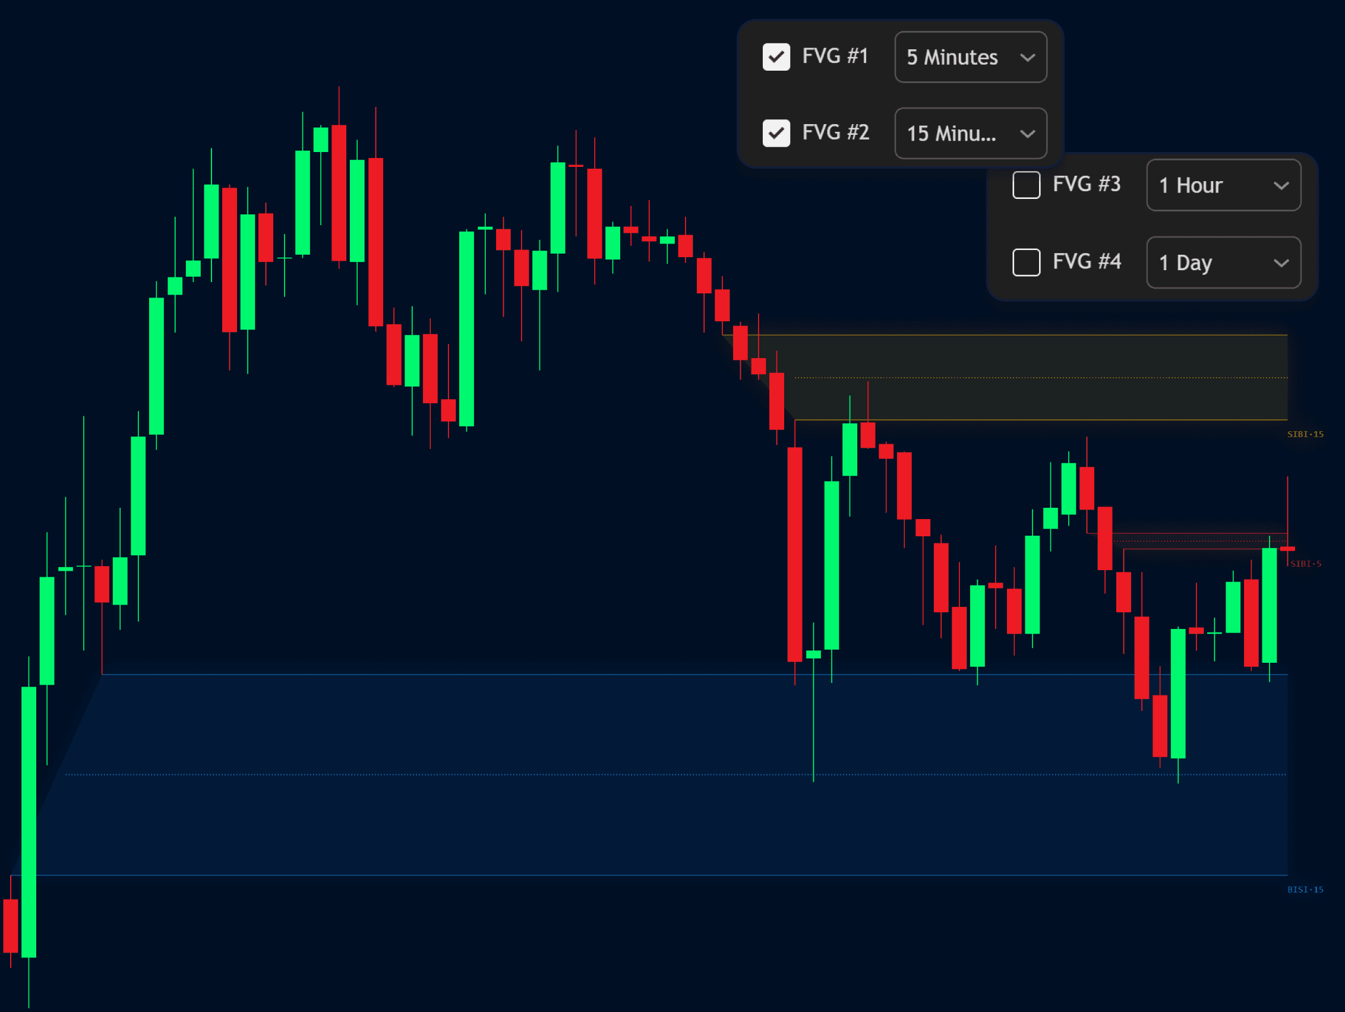Enable the FVG #3 checkbox

(1027, 185)
